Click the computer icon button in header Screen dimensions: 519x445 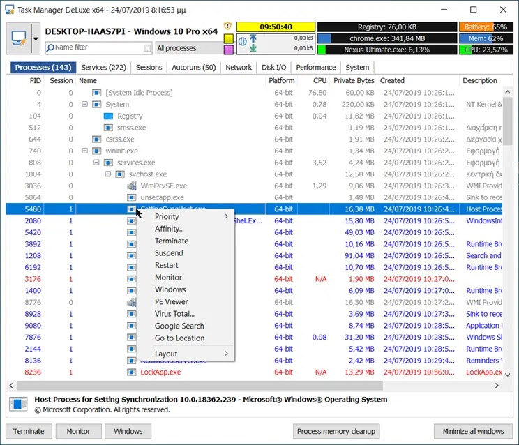19,38
